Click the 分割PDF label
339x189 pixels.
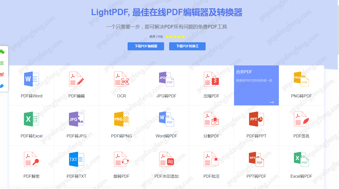point(211,136)
